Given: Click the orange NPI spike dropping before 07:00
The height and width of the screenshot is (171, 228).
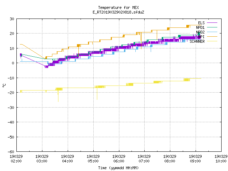Looking at the screenshot, I should pos(141,41).
